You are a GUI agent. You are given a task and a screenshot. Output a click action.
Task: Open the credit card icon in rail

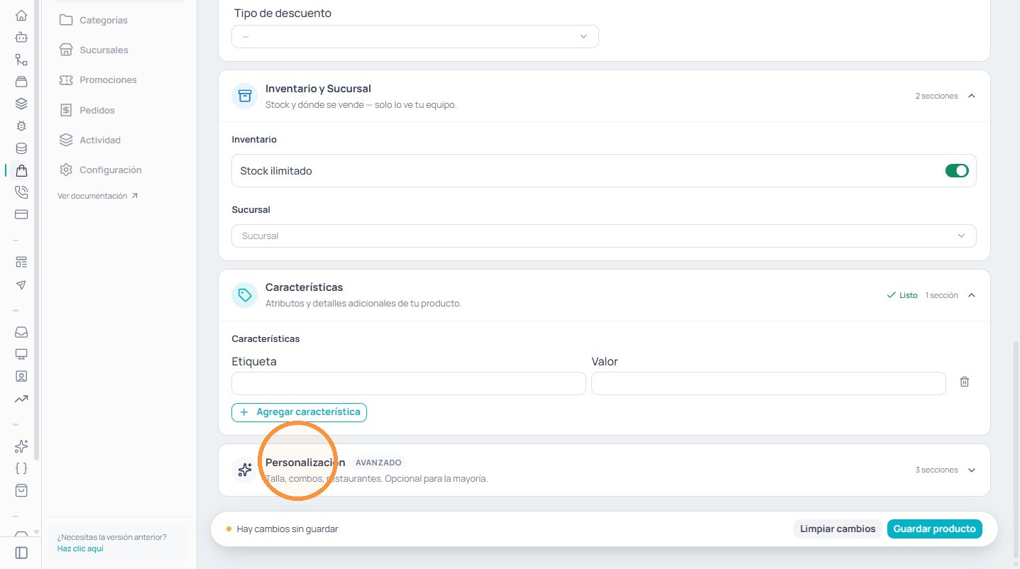pos(21,214)
